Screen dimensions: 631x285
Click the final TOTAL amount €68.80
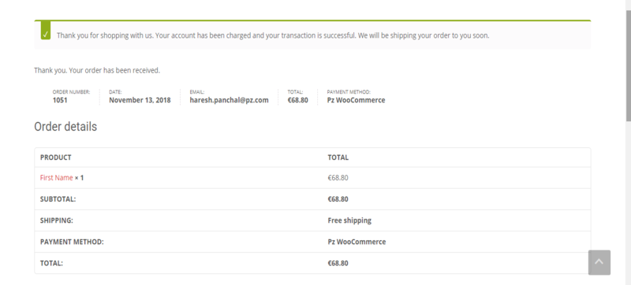click(338, 263)
